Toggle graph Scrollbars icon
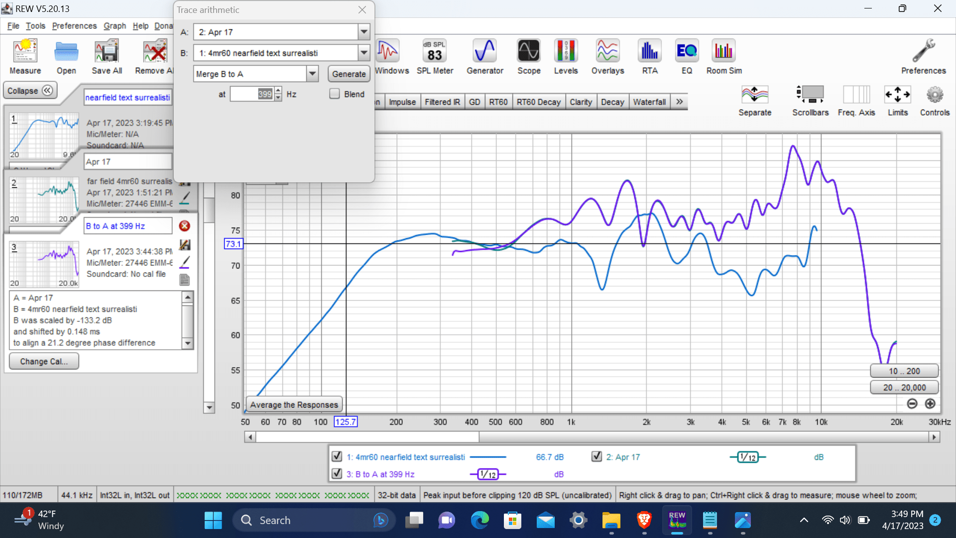 pos(810,101)
